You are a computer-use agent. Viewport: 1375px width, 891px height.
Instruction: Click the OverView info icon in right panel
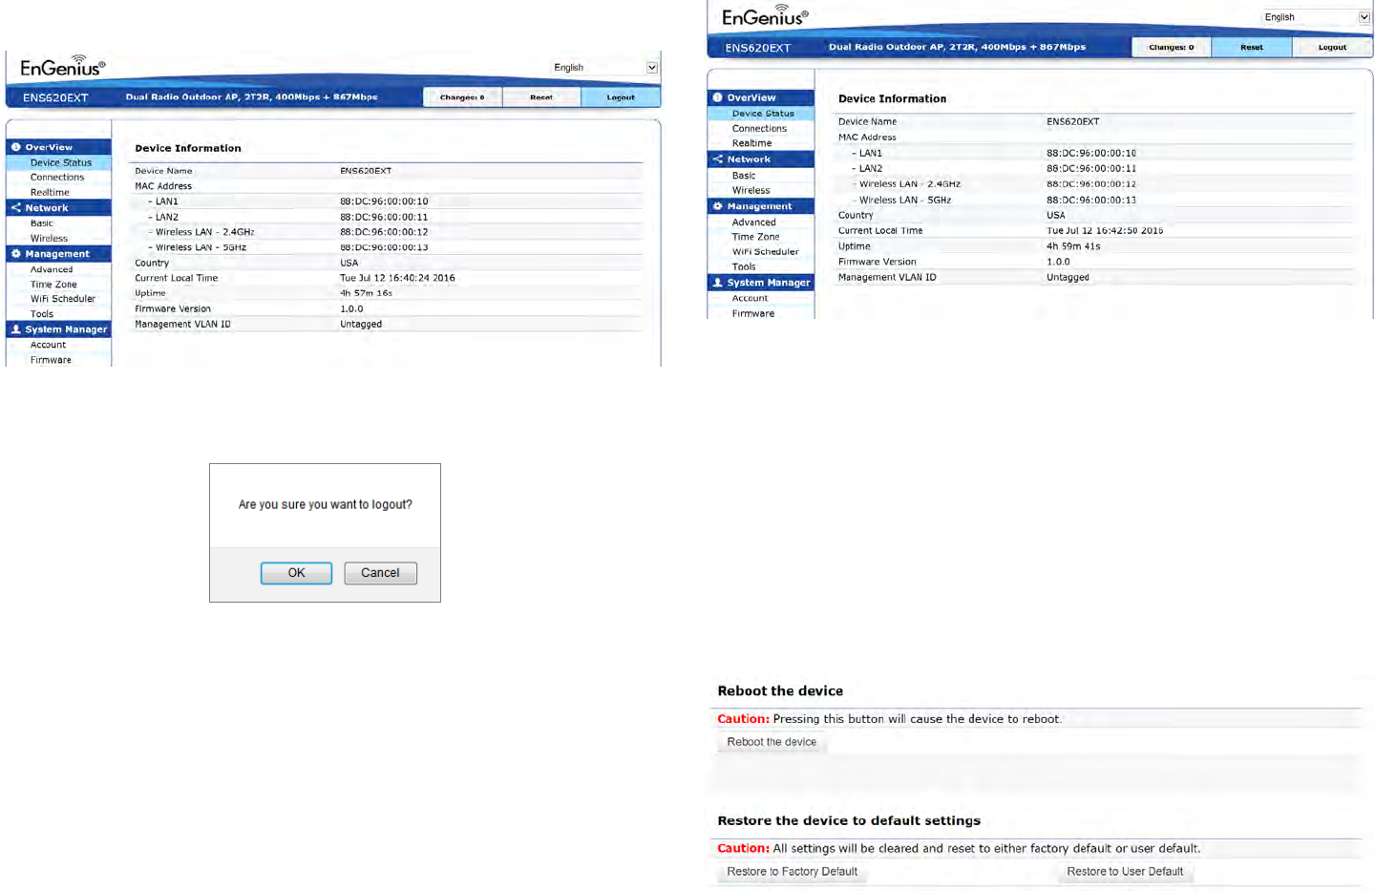717,97
